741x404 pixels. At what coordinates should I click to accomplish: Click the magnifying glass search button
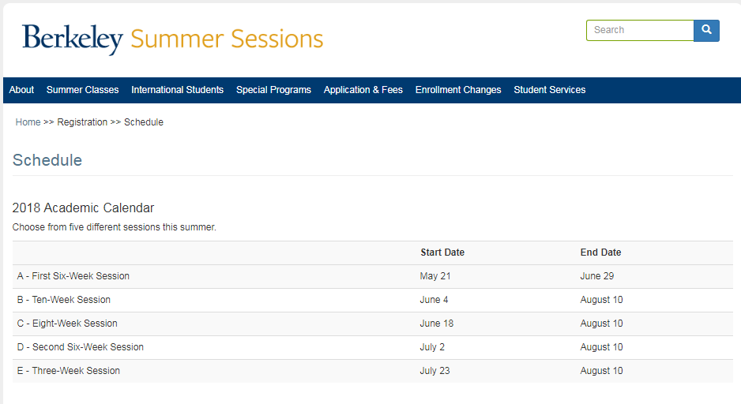706,30
